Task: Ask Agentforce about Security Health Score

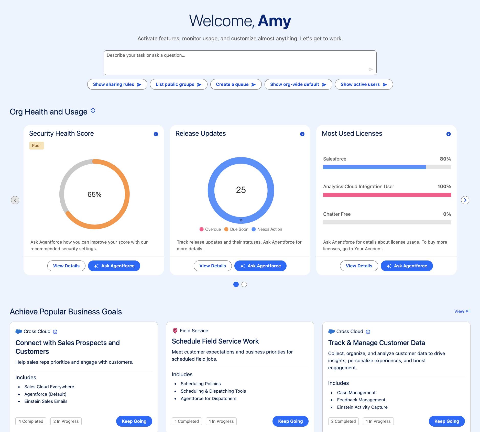Action: tap(114, 266)
